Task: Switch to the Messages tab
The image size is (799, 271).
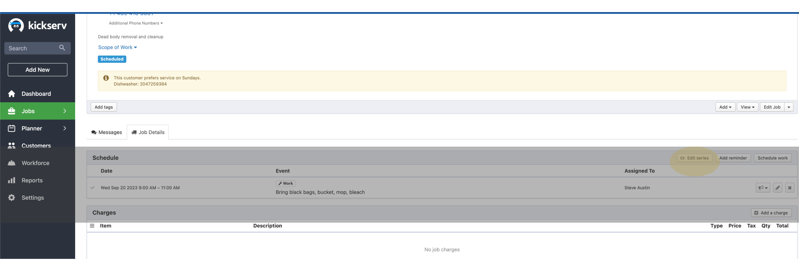Action: click(107, 132)
